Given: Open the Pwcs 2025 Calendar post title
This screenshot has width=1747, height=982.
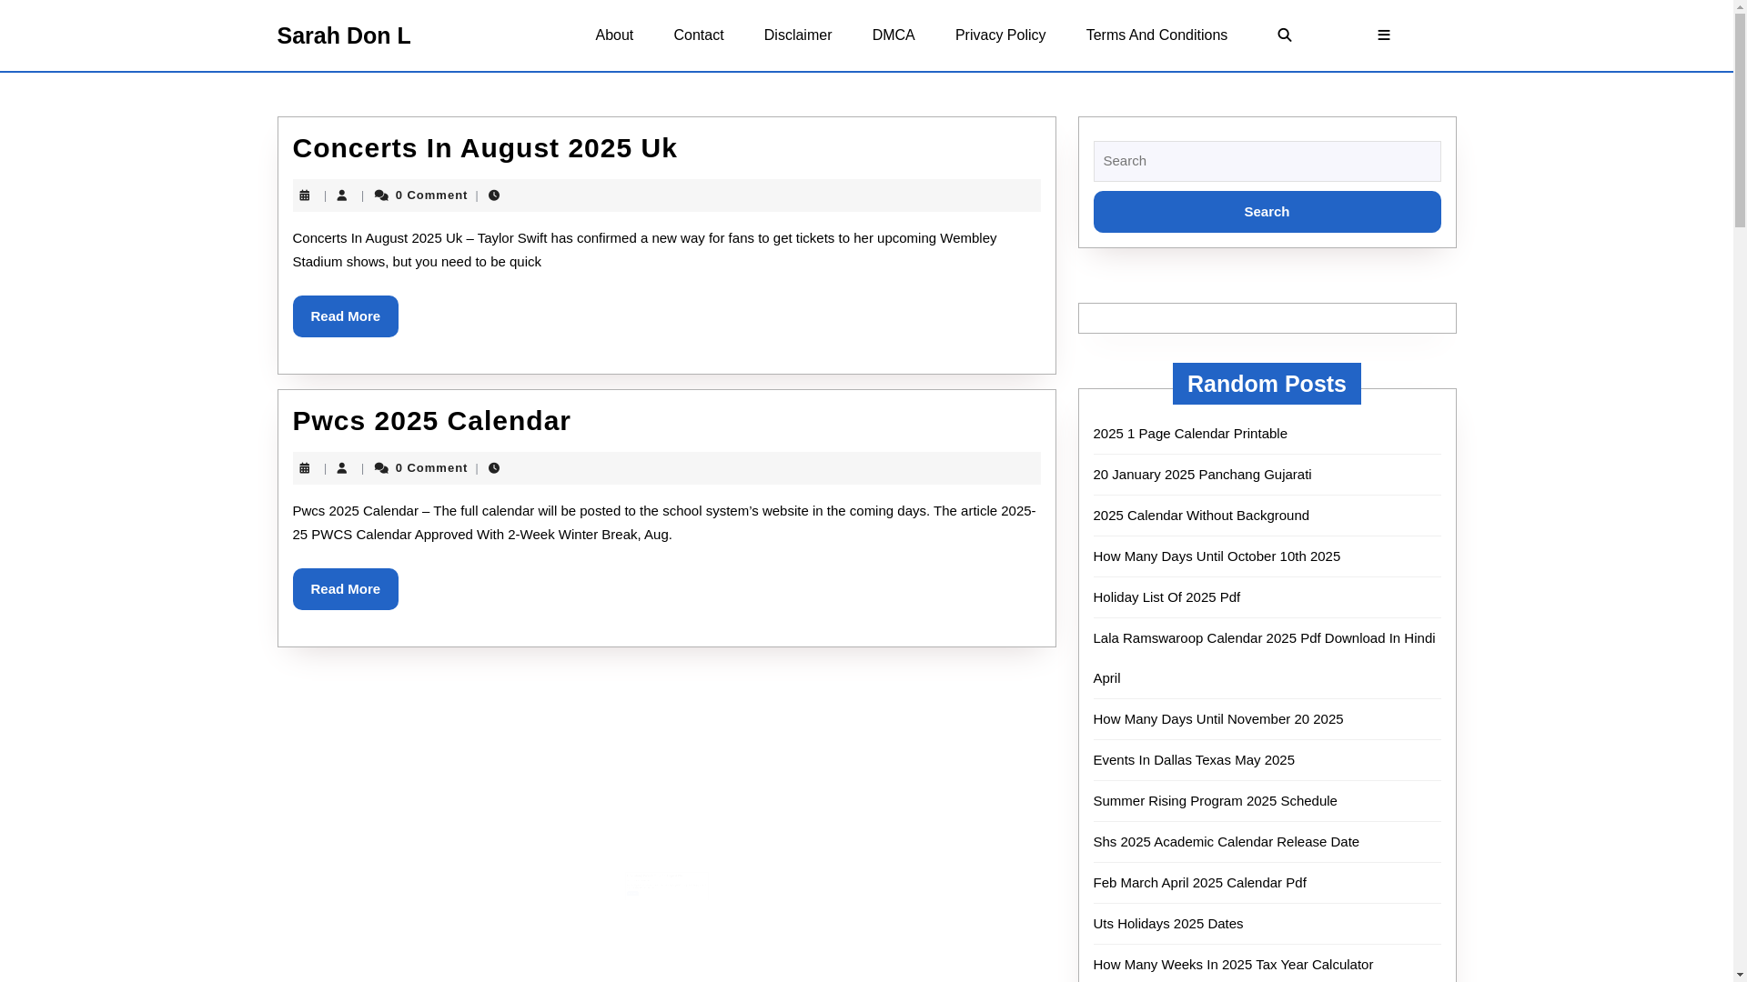Looking at the screenshot, I should [431, 421].
